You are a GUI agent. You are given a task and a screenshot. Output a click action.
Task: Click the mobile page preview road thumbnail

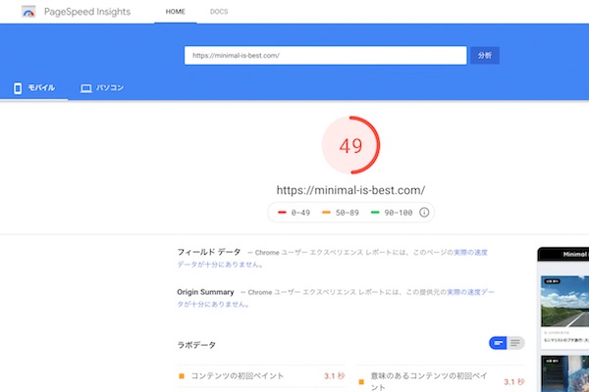click(x=564, y=301)
